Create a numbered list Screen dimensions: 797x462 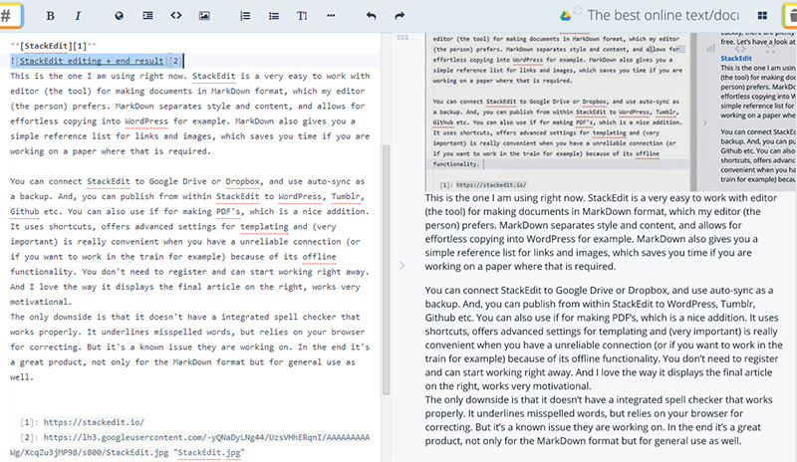[x=246, y=16]
